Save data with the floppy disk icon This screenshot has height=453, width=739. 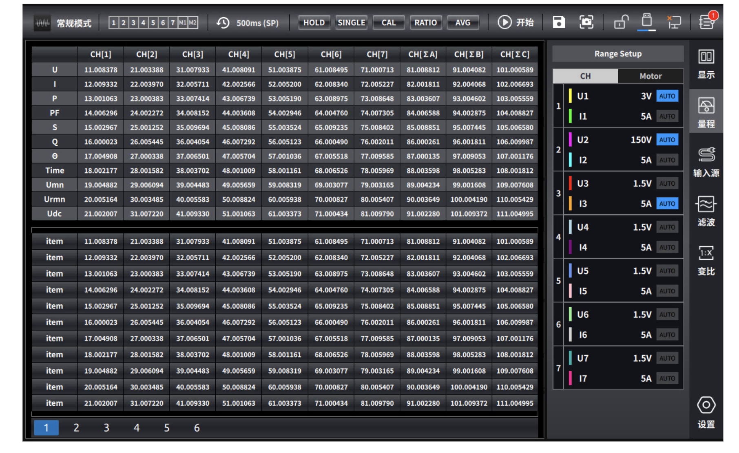(x=559, y=22)
